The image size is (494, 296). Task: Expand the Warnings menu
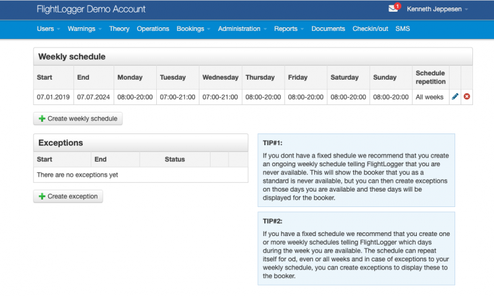(x=85, y=28)
